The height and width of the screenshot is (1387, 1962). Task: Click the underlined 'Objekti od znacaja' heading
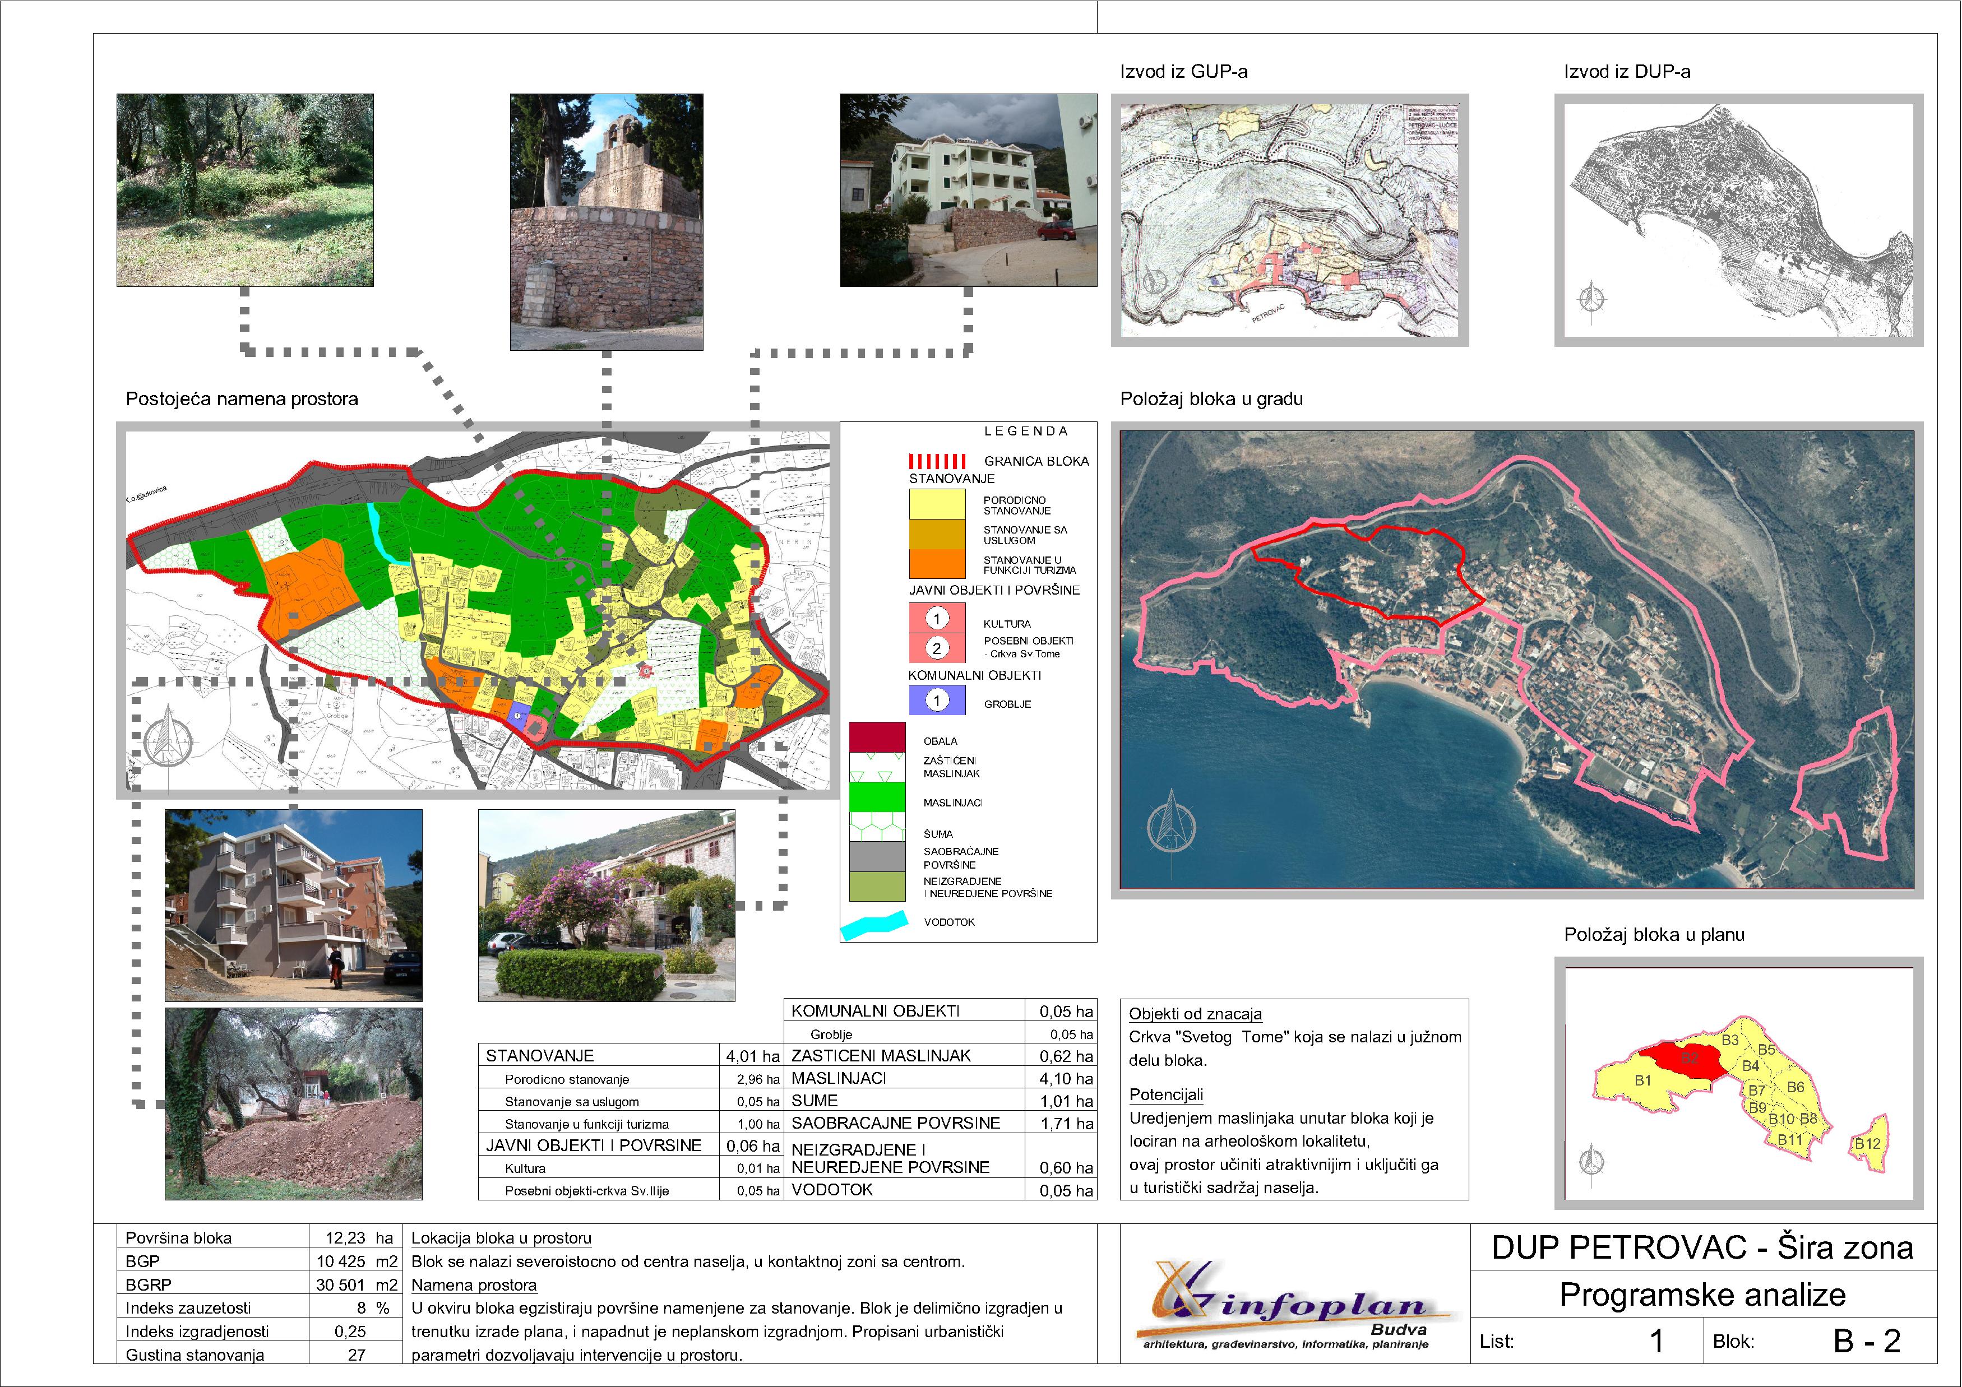point(1196,1014)
